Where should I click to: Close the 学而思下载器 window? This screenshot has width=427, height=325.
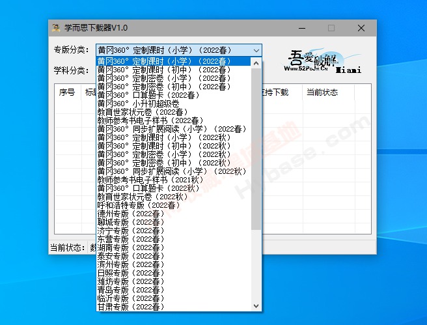(361, 28)
